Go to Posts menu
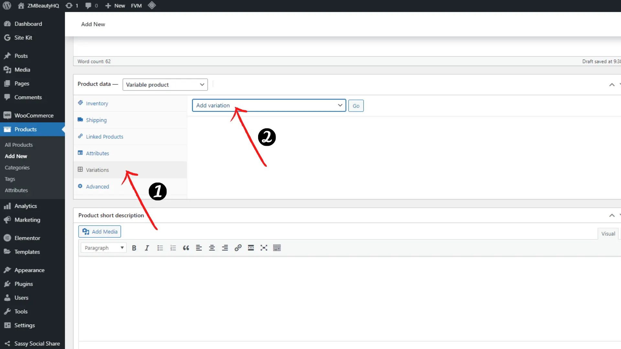621x349 pixels. click(32, 56)
